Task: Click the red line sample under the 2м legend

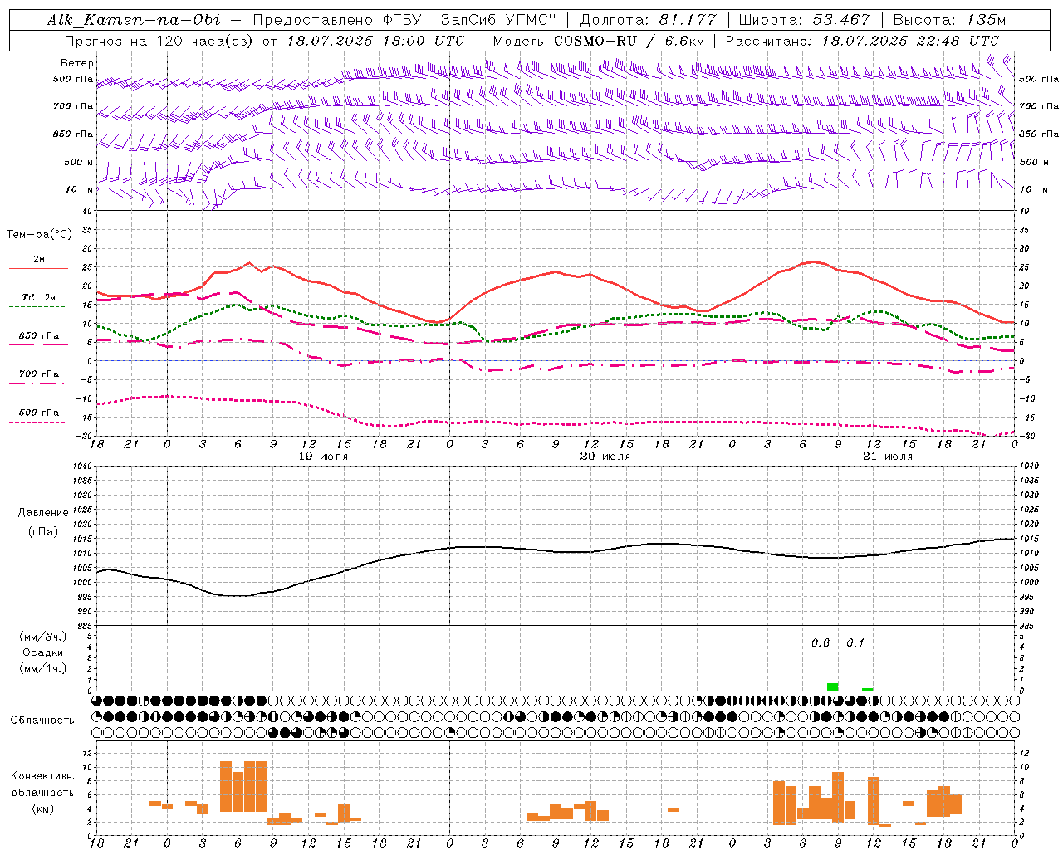Action: [38, 269]
